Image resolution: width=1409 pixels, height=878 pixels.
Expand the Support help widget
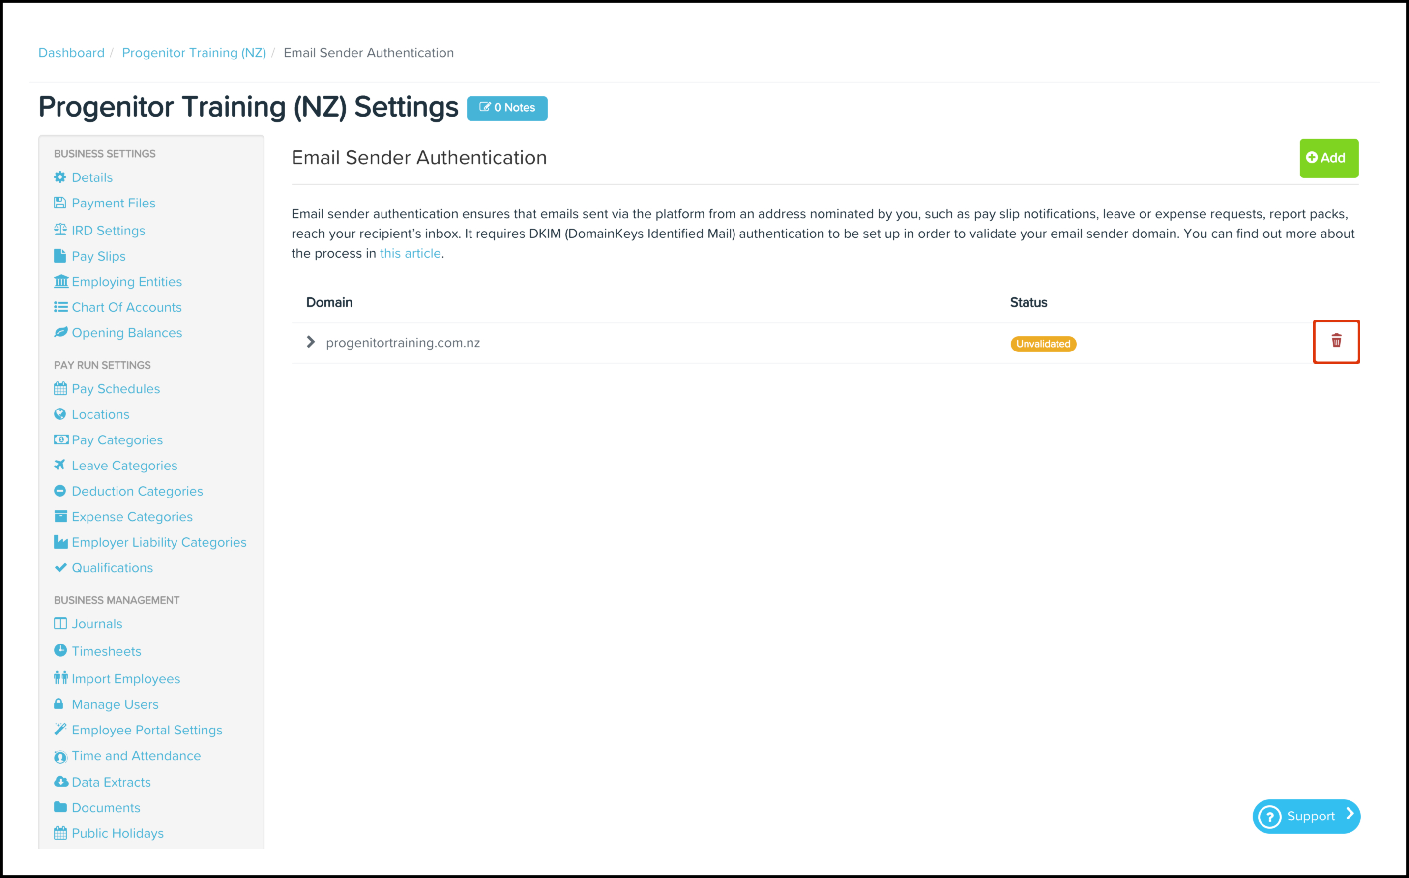point(1306,817)
